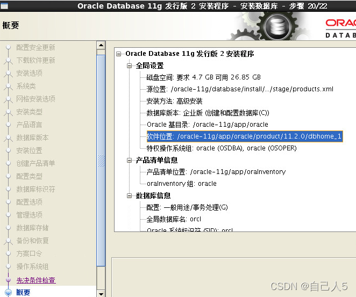This screenshot has width=356, height=297.
Task: Select the 软件位置 highlighted row
Action: (245, 136)
